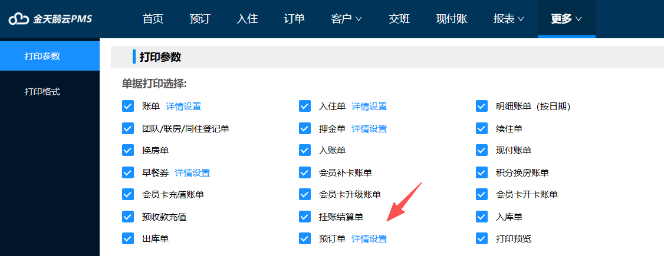This screenshot has width=664, height=256.
Task: Toggle the 预收款充值 checkbox
Action: 128,217
